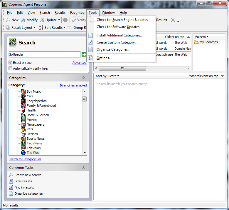Select the Movies film icon
Screen dimensions: 229x210
pyautogui.click(x=23, y=120)
